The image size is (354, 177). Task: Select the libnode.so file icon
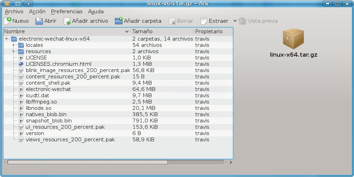click(x=21, y=108)
